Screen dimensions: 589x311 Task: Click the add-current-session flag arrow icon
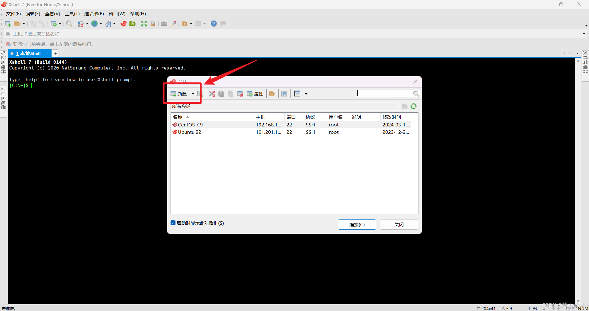pos(9,44)
